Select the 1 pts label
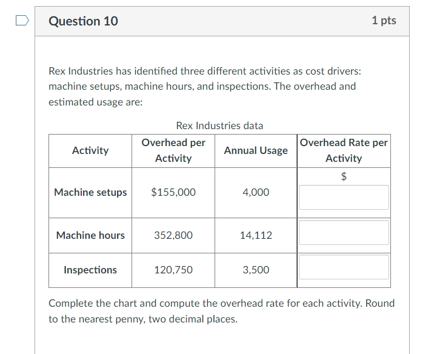The image size is (434, 354). pyautogui.click(x=384, y=21)
